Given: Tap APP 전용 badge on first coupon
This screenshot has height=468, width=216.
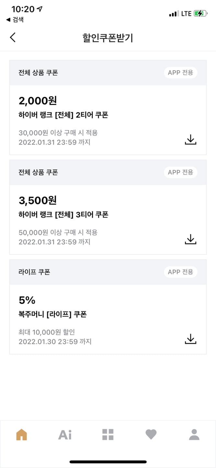Looking at the screenshot, I should (180, 72).
